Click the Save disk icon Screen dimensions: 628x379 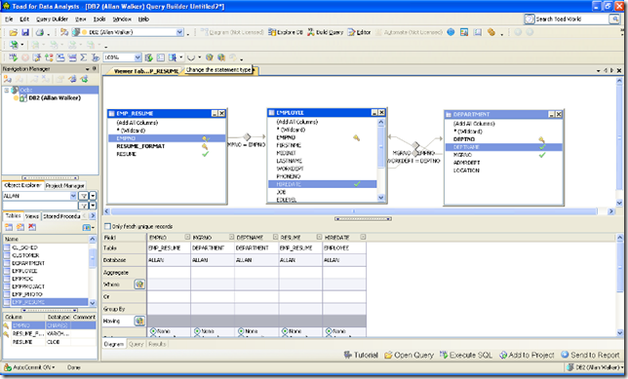coord(25,32)
